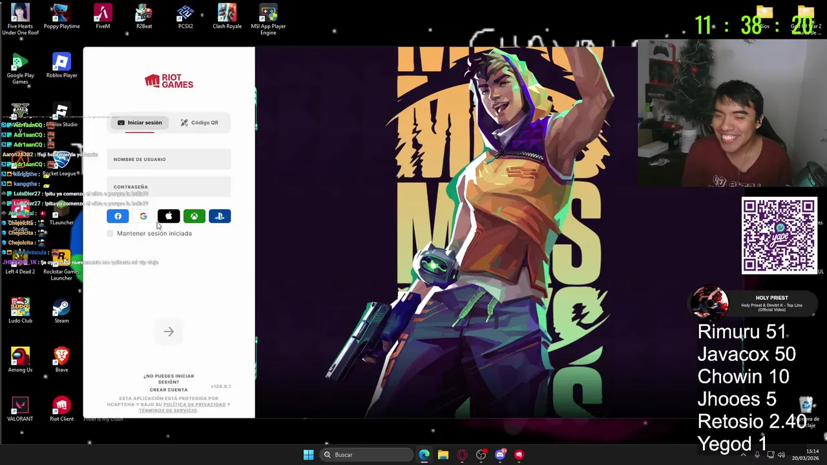Select VALORANT desktop icon
827x465 pixels.
point(20,409)
